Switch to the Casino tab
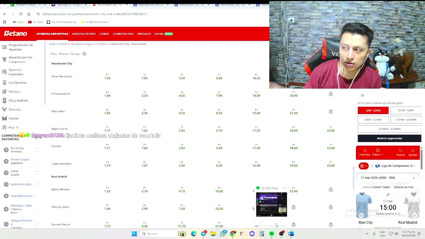The height and width of the screenshot is (239, 425). pyautogui.click(x=104, y=34)
